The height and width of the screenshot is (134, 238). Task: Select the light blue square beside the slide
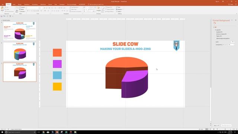point(57,75)
